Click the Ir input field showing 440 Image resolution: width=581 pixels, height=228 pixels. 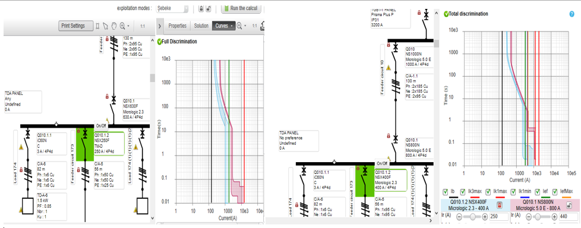tap(568, 217)
